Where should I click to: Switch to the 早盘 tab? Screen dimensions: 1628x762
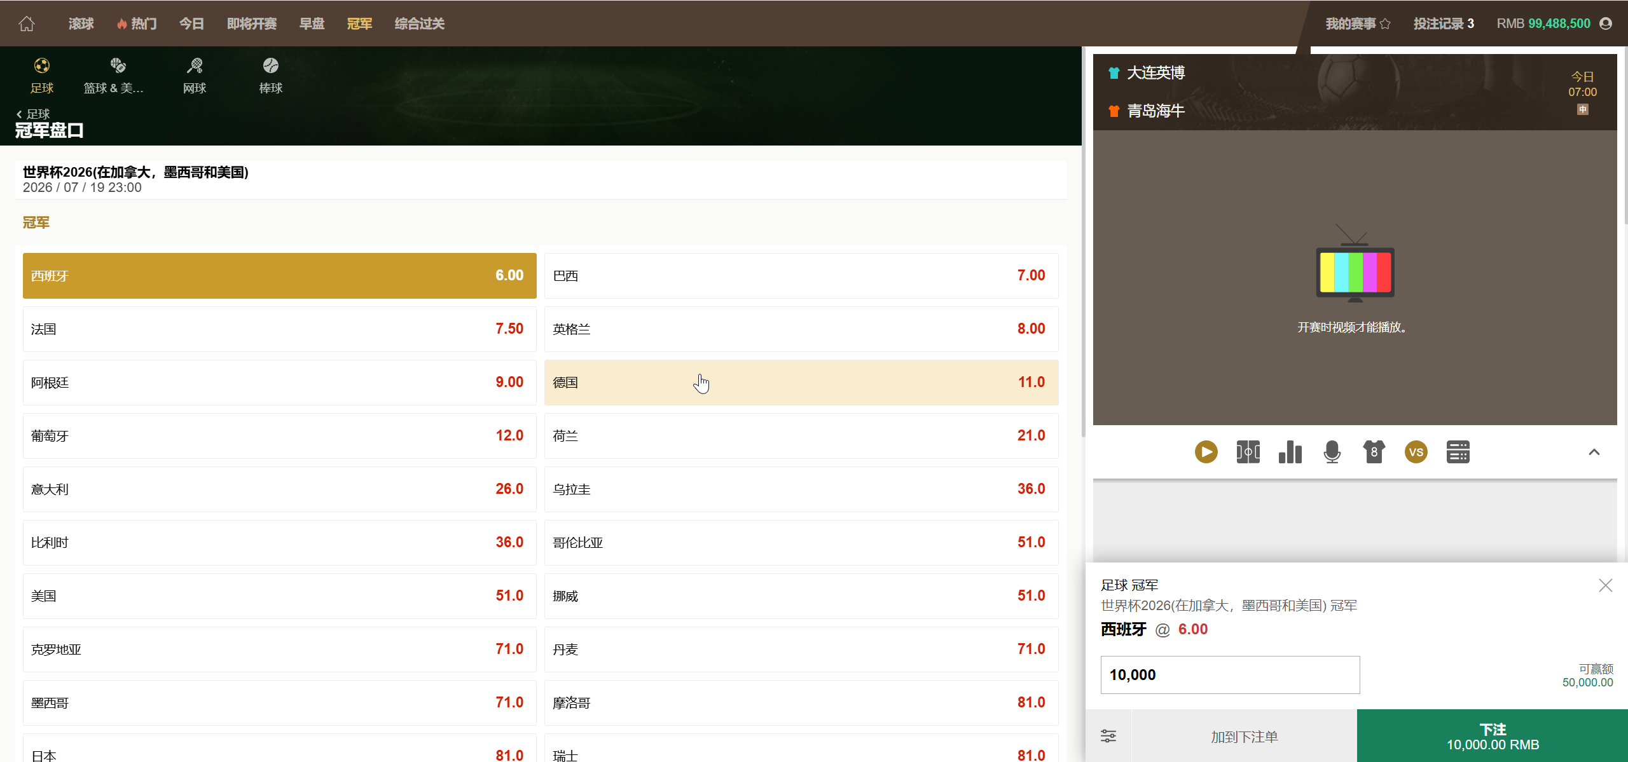pos(311,23)
